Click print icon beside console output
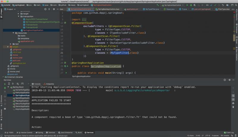This screenshot has width=238, height=137. coord(233,103)
